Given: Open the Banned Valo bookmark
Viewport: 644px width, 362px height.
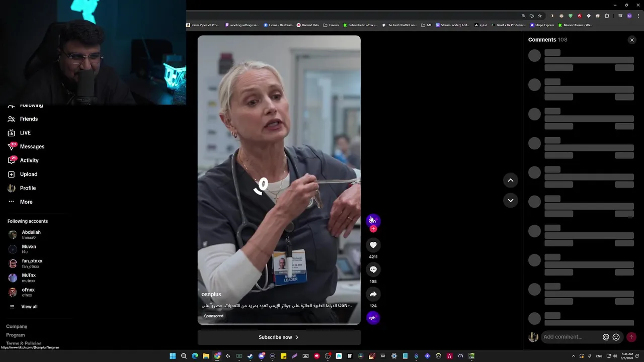Looking at the screenshot, I should (307, 25).
